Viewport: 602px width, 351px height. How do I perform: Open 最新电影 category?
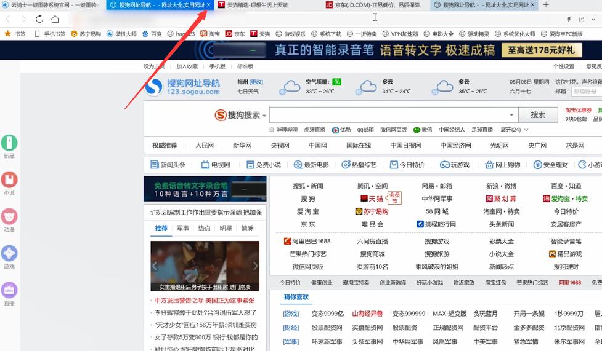pyautogui.click(x=311, y=165)
